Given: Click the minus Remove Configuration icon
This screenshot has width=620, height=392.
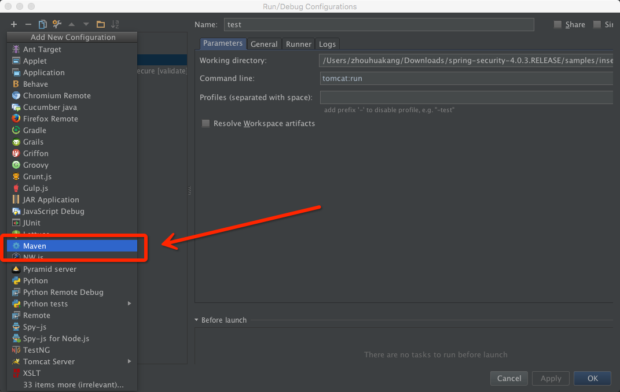Looking at the screenshot, I should [28, 24].
